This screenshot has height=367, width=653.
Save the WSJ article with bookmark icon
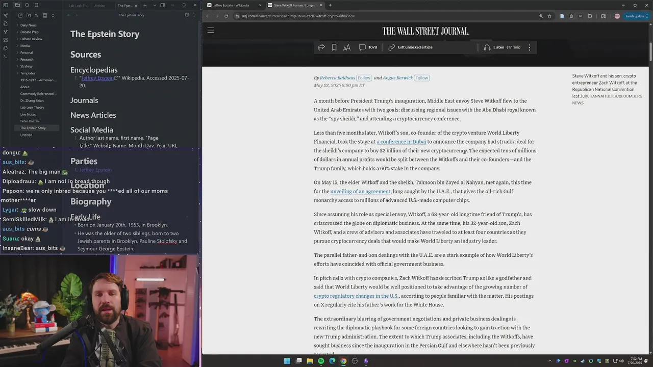pyautogui.click(x=334, y=47)
